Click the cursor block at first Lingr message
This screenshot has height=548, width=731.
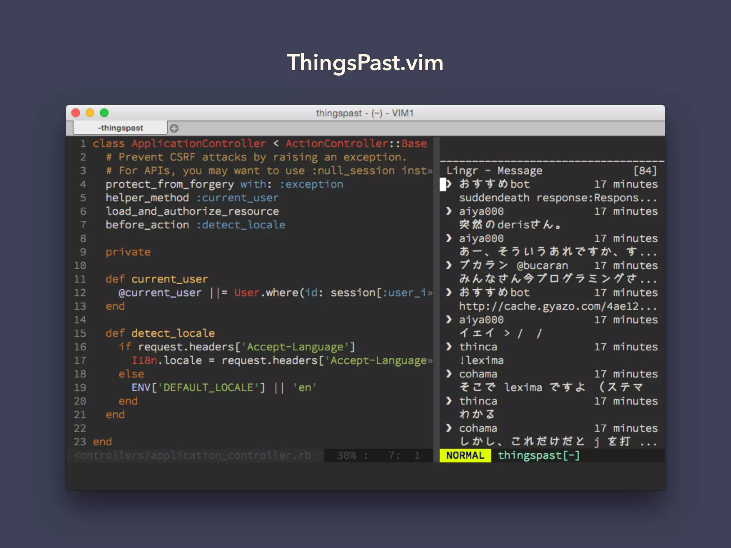(x=443, y=184)
